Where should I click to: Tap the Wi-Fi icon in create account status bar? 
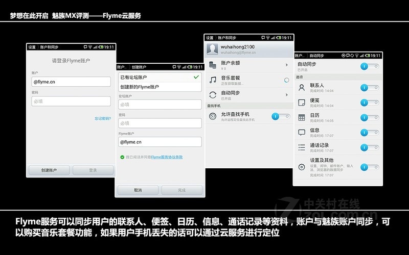click(x=179, y=67)
